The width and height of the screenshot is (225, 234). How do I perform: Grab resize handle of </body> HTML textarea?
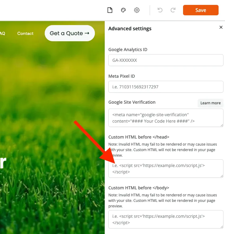click(x=222, y=227)
